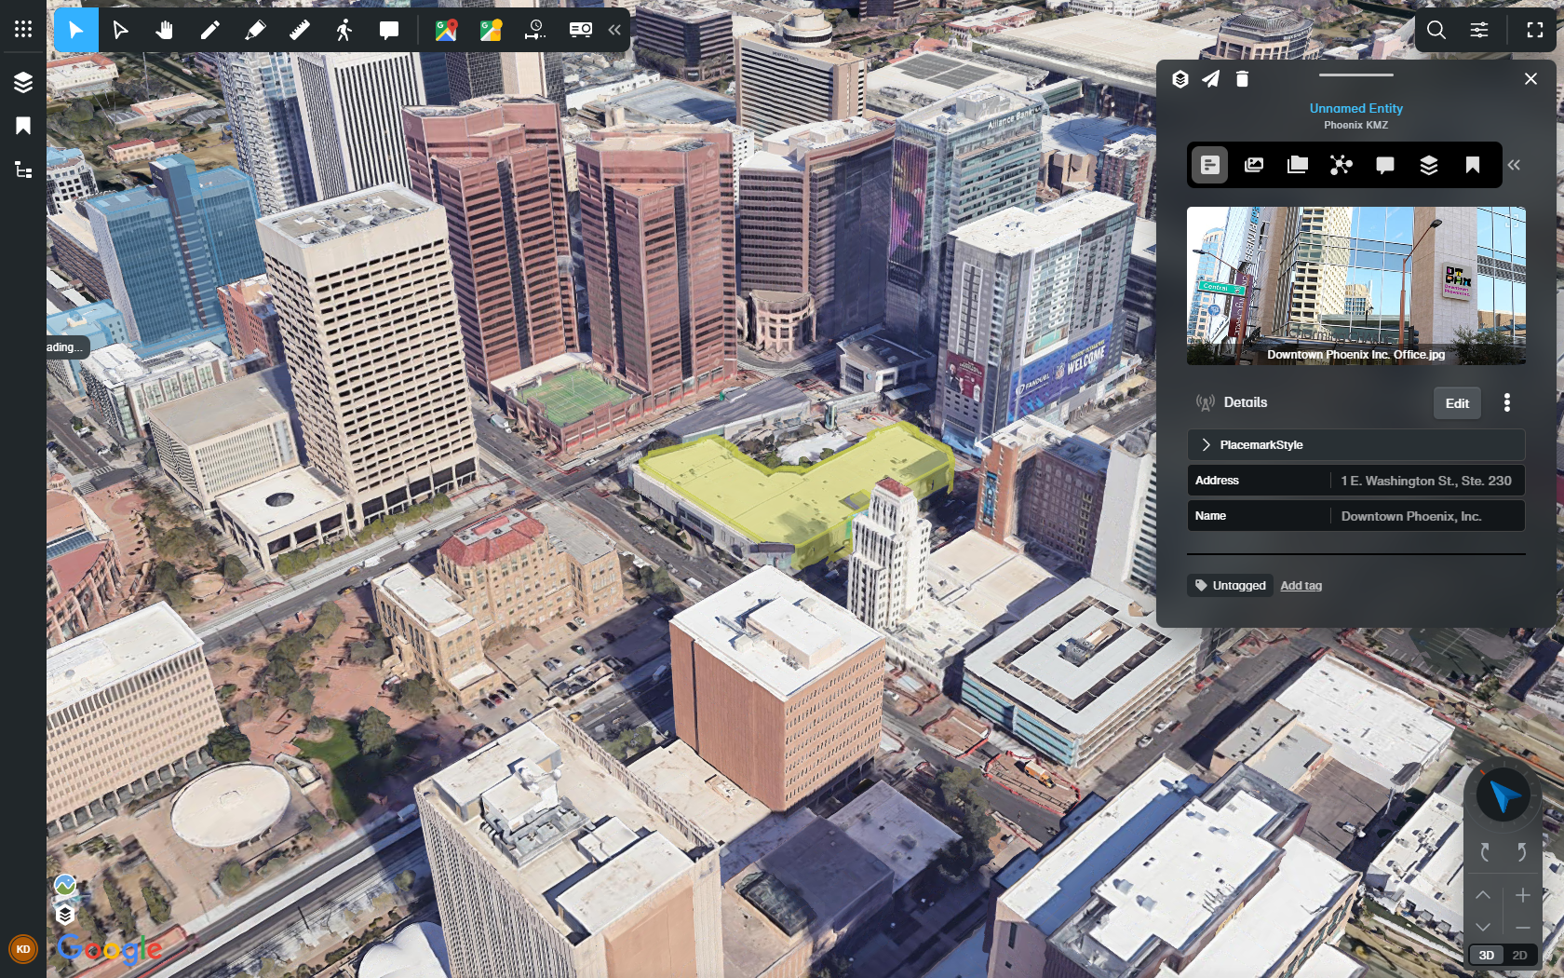This screenshot has height=978, width=1564.
Task: Fly to the entity with paper plane icon
Action: pos(1210,79)
